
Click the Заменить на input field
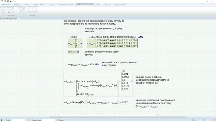(48, 120)
